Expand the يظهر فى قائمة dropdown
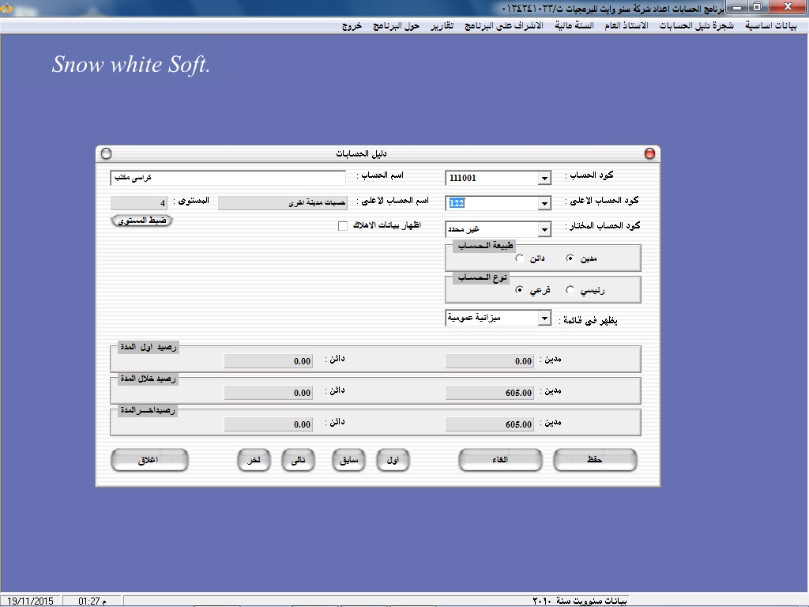This screenshot has height=607, width=809. click(x=544, y=319)
